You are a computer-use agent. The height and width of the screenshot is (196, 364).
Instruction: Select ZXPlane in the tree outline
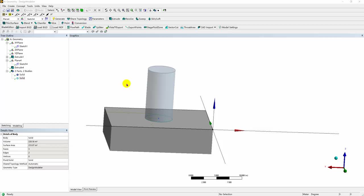18,50
